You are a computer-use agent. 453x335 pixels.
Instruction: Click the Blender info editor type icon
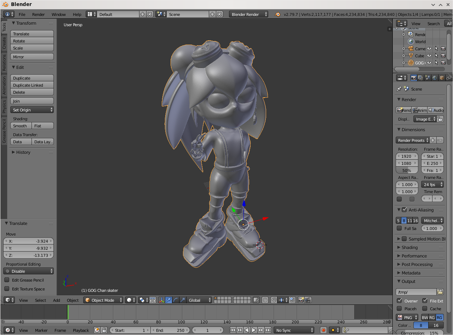click(x=9, y=14)
